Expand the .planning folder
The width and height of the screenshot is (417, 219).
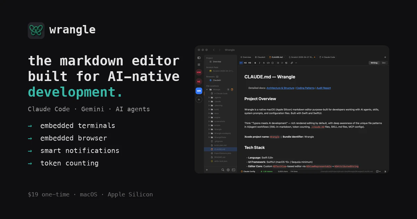point(209,105)
